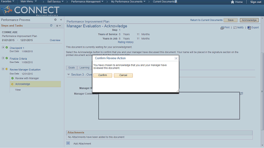Click Review Manager Evaluation in-progress icon
Viewport: 264px width, 148px height.
pos(7,69)
